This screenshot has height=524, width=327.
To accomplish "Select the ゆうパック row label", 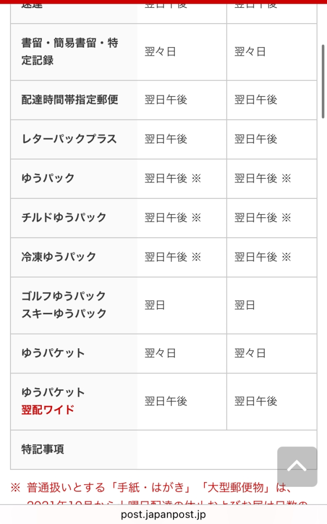I will click(x=48, y=178).
